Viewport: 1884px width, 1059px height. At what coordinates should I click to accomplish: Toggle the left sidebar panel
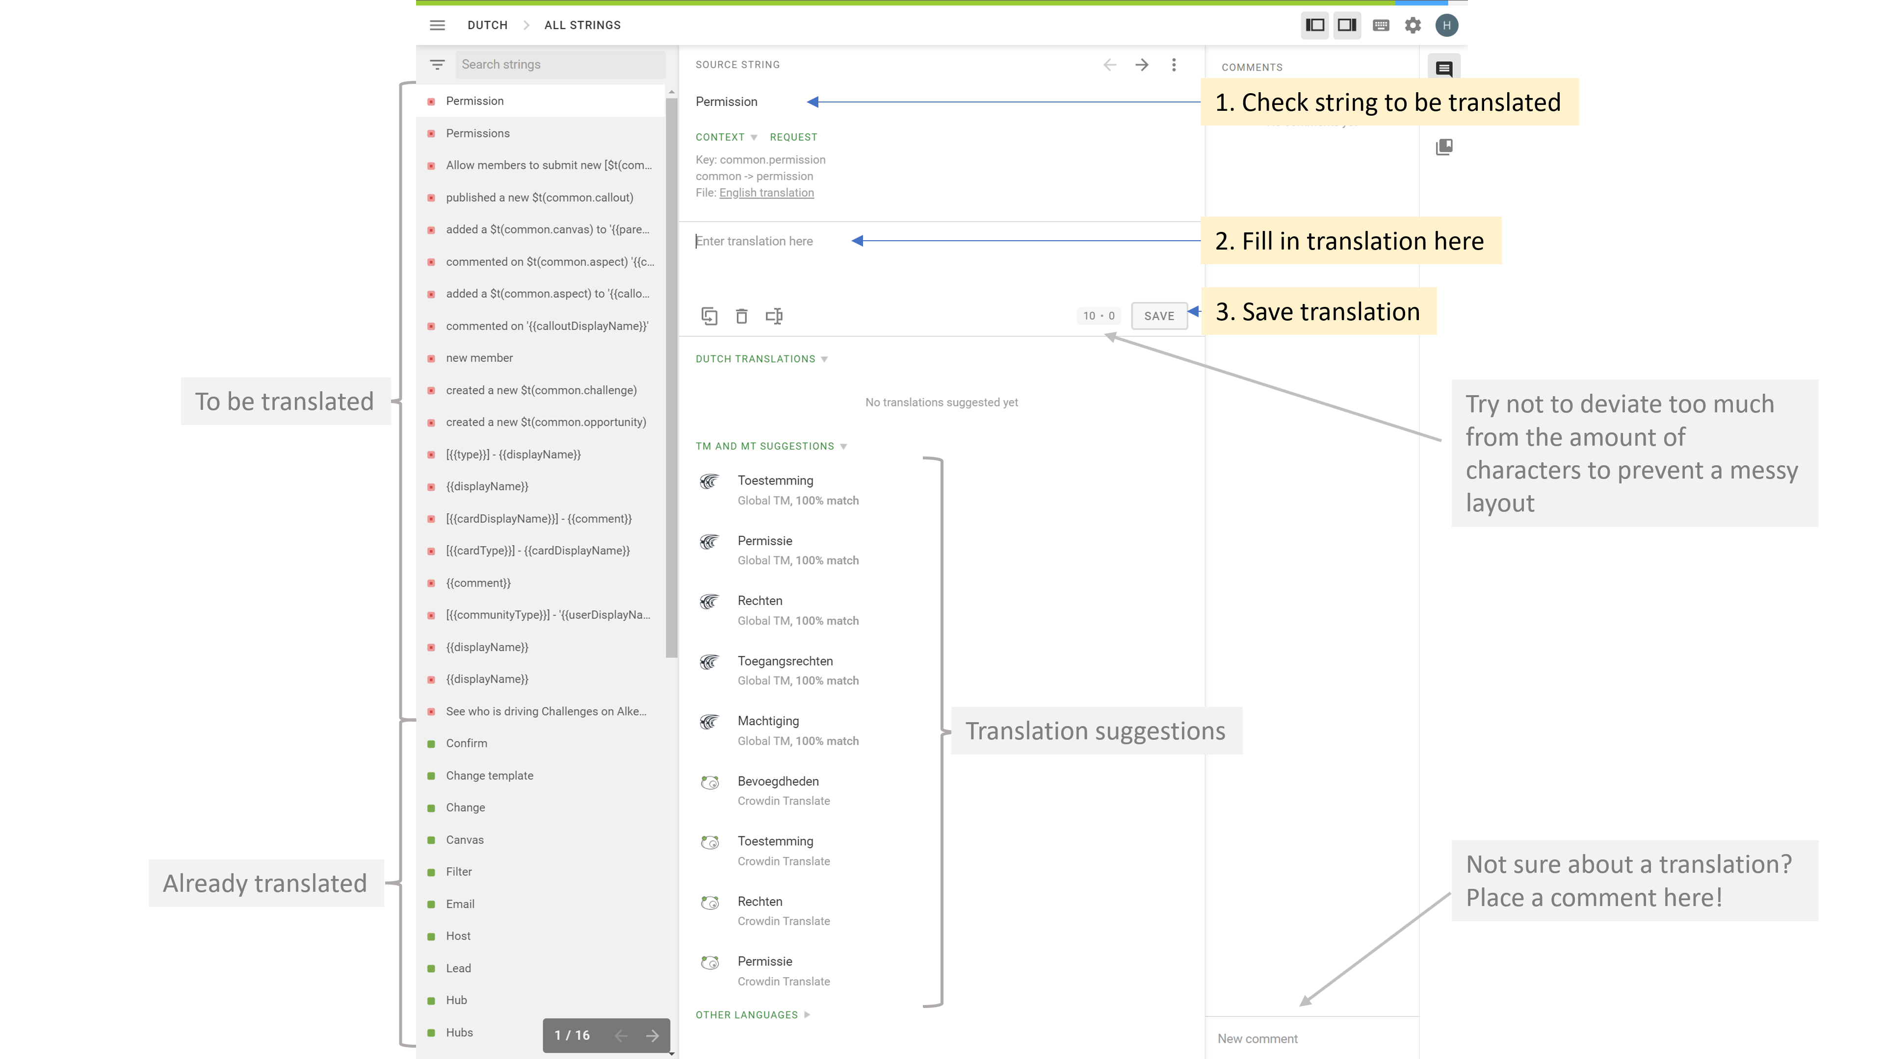(x=1314, y=25)
